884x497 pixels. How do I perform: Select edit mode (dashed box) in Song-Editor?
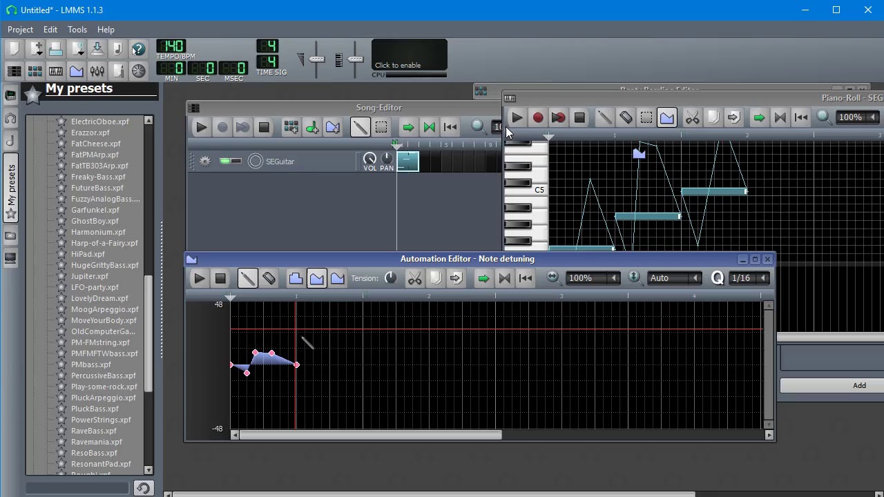click(381, 127)
